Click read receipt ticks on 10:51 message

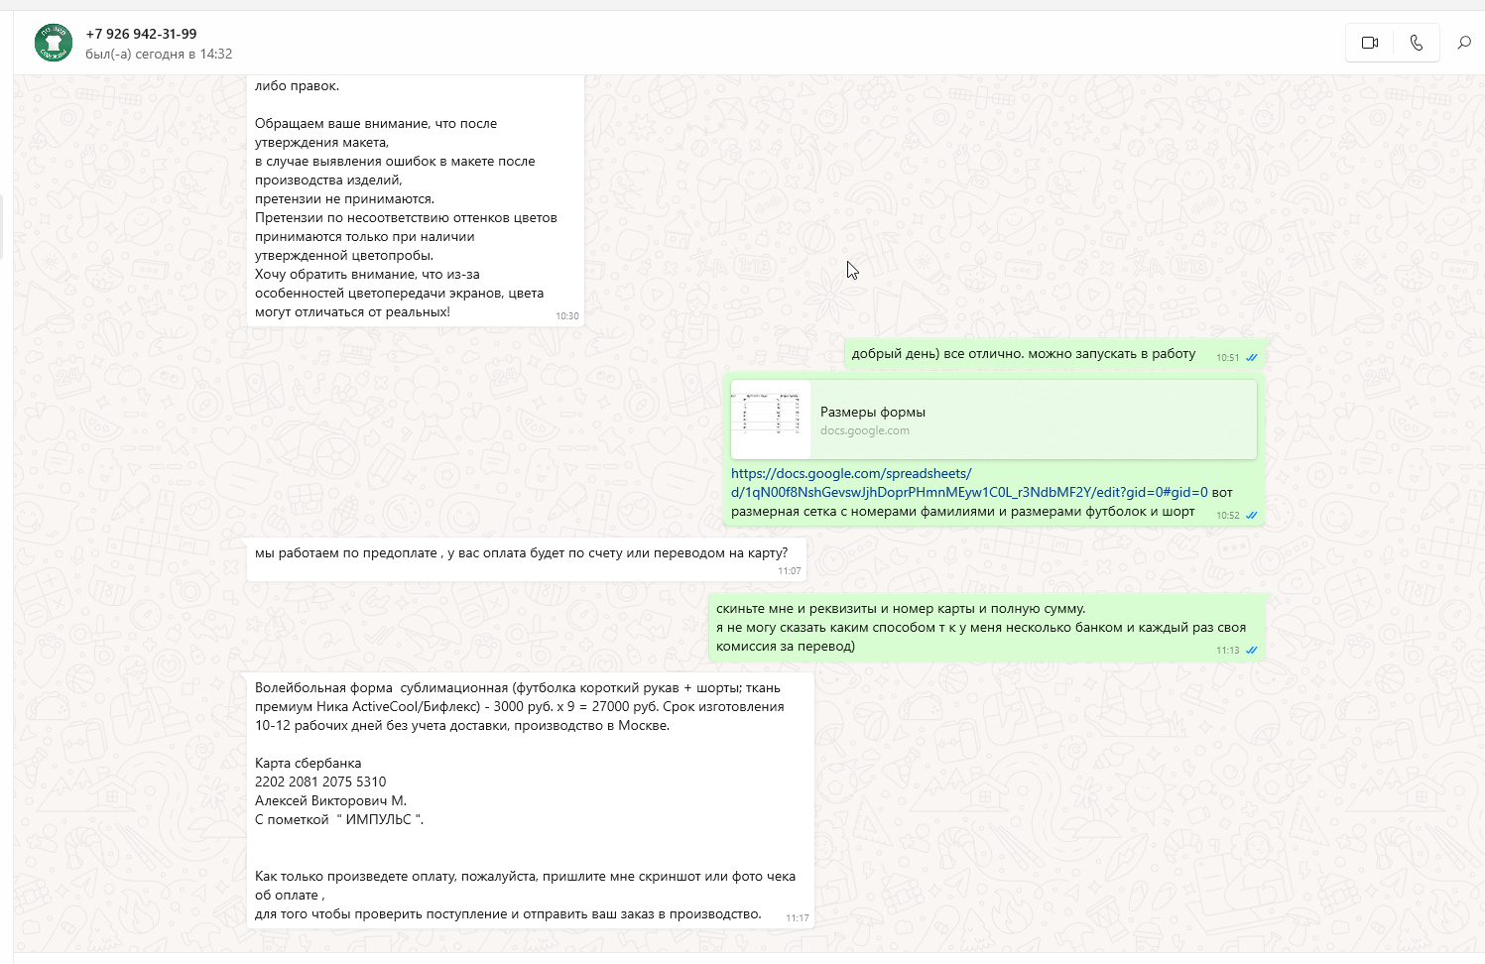[x=1252, y=358]
